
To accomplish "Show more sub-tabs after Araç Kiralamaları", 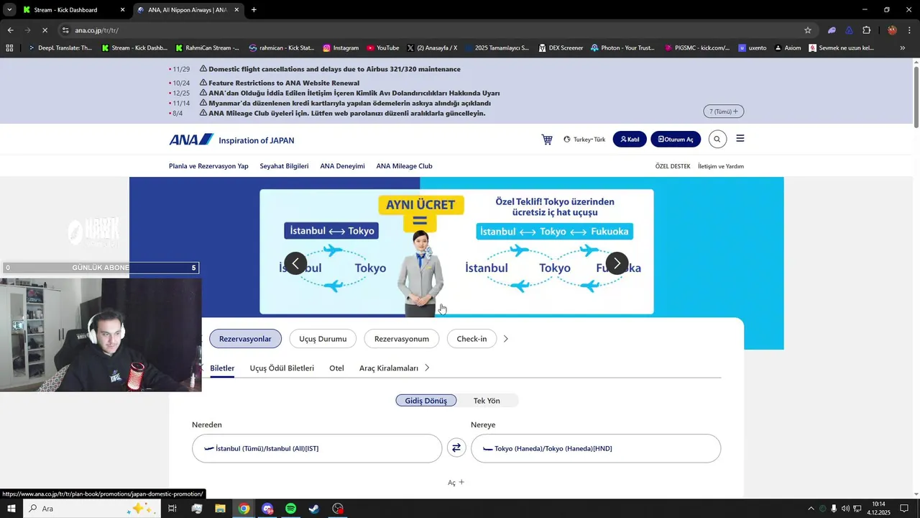I will [x=427, y=368].
